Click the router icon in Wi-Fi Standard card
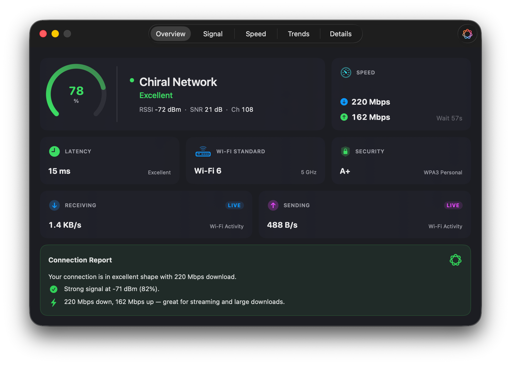511x365 pixels. [203, 152]
